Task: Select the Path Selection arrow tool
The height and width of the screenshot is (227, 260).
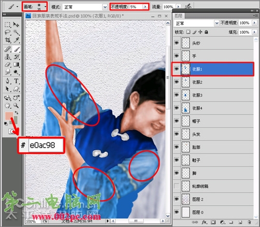Action: tap(7, 89)
